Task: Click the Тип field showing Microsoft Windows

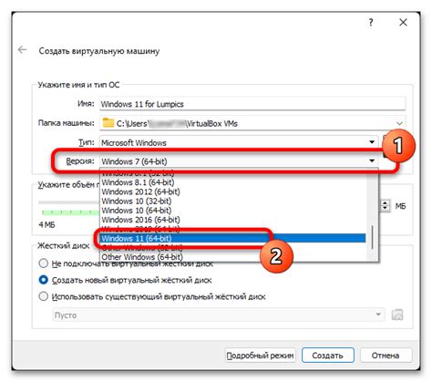Action: click(x=239, y=142)
